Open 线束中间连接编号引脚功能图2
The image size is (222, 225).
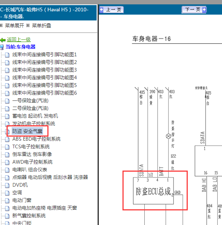coord(44,62)
